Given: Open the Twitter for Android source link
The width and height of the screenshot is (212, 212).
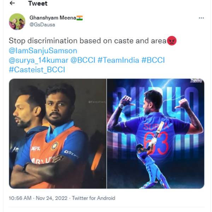Looking at the screenshot, I should click(x=93, y=198).
